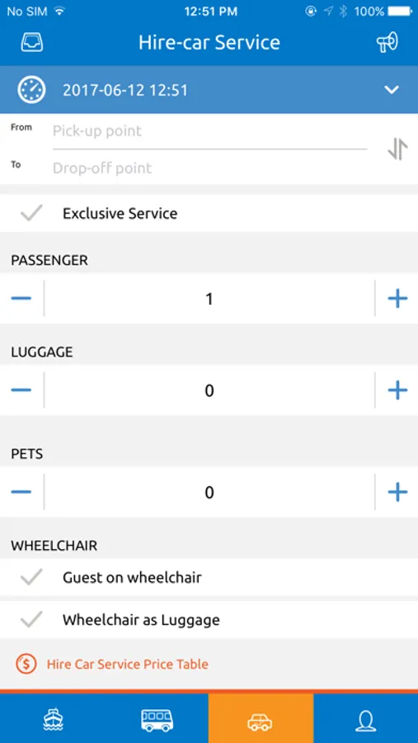Add one luggage item
The height and width of the screenshot is (743, 418).
397,390
